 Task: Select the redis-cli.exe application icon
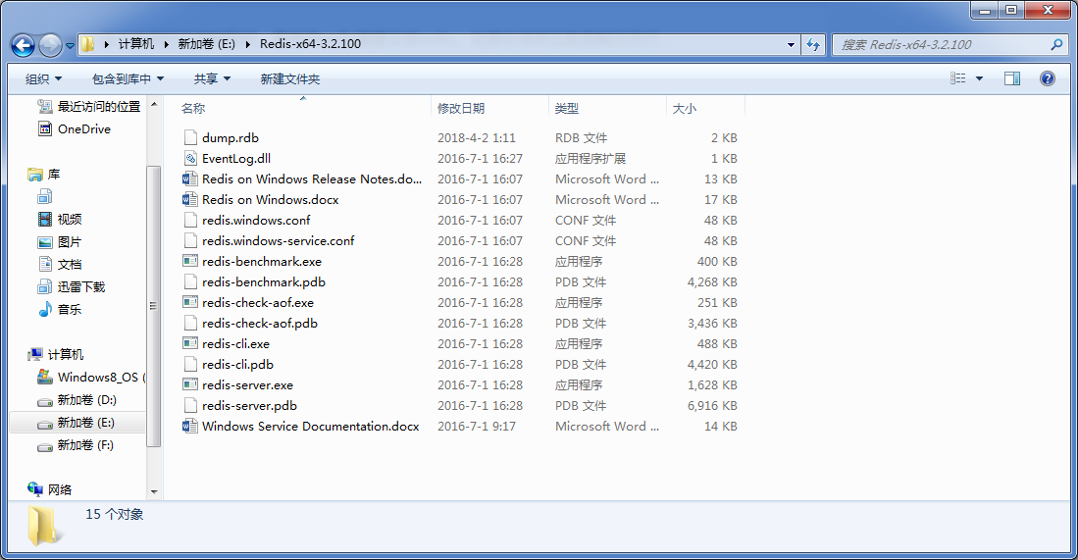pyautogui.click(x=189, y=343)
